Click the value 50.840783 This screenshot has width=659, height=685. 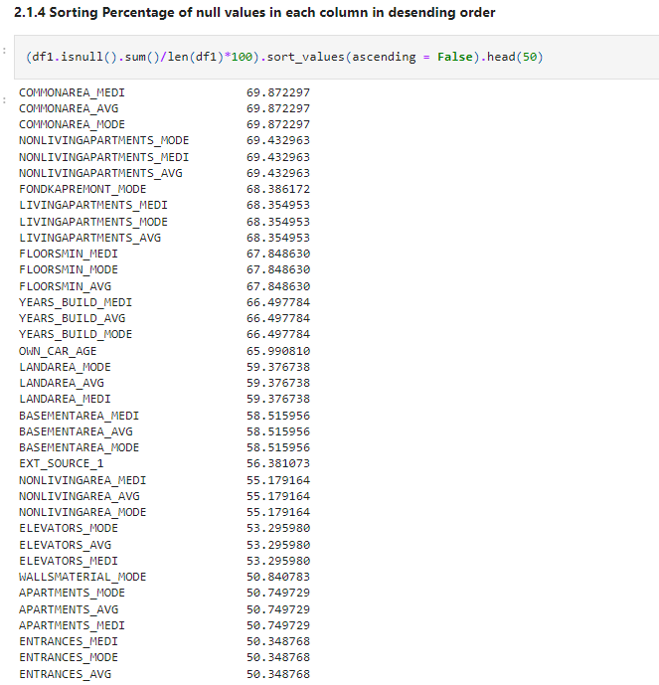coord(278,577)
